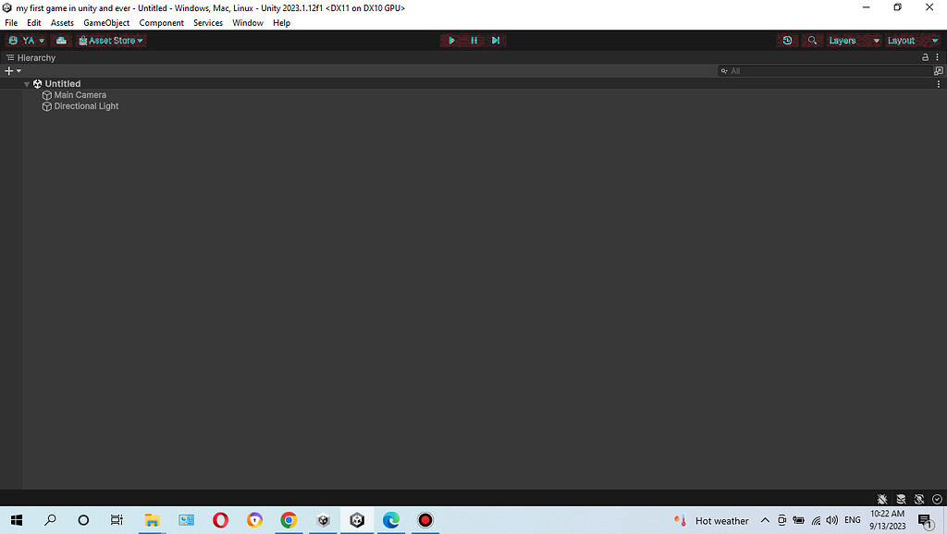
Task: Click the muted notifications bell in the status bar
Action: (x=882, y=499)
